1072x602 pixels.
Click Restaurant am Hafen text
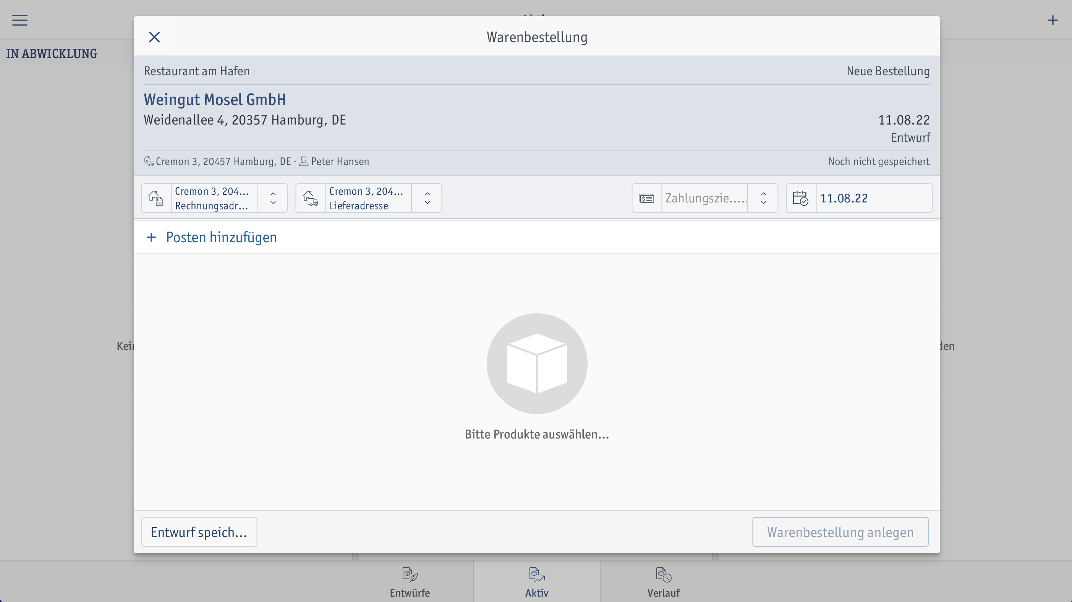(x=197, y=71)
